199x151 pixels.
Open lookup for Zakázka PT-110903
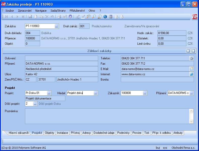point(56,26)
